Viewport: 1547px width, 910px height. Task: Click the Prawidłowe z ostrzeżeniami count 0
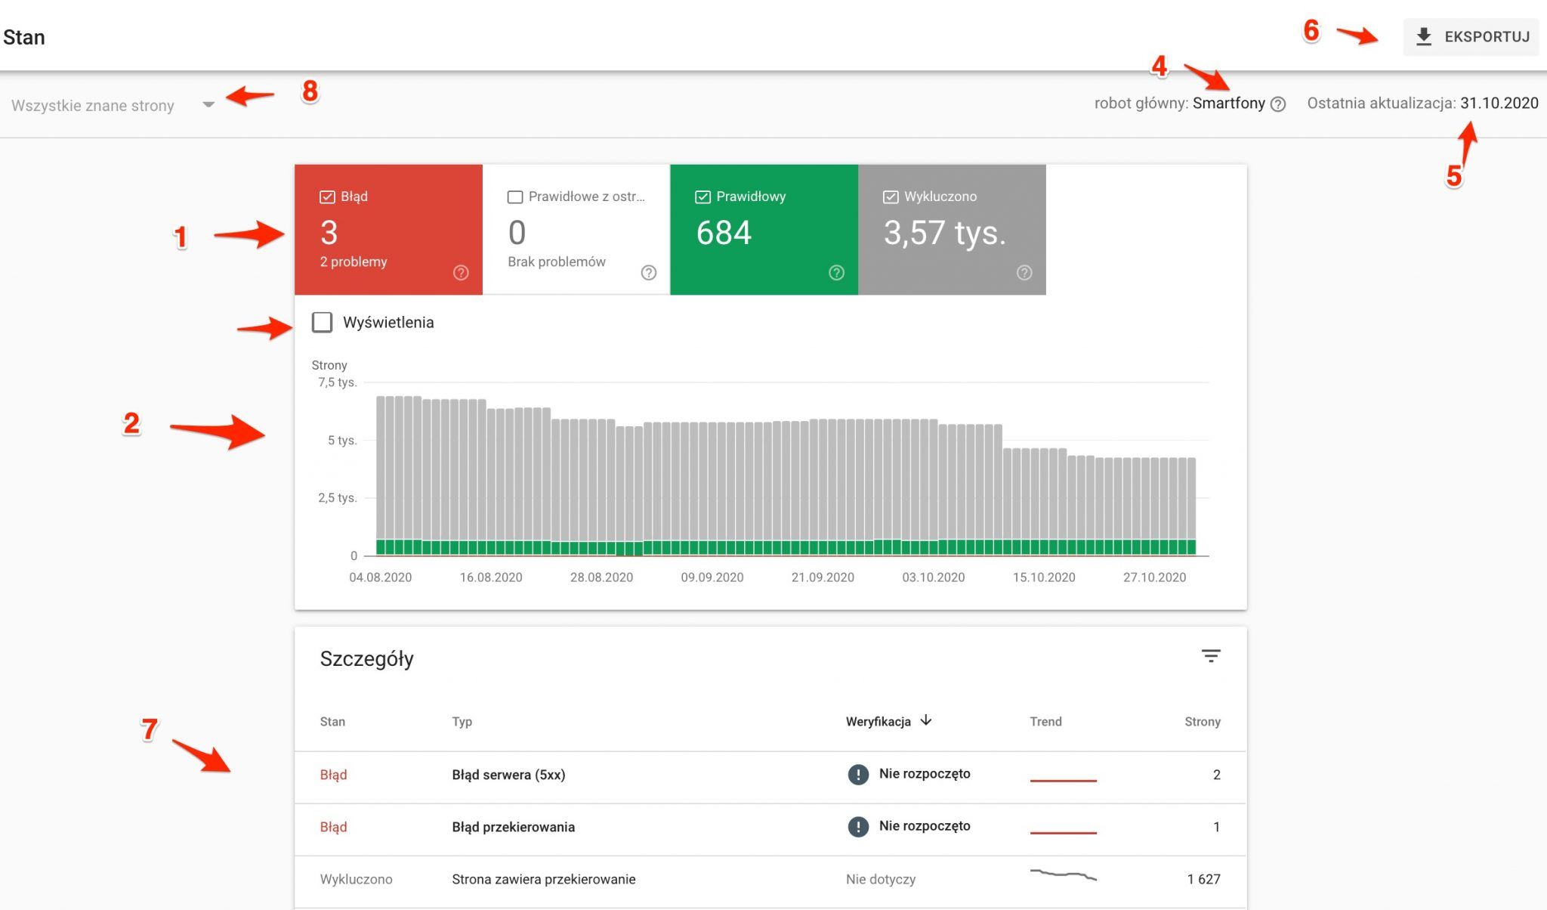pos(517,232)
